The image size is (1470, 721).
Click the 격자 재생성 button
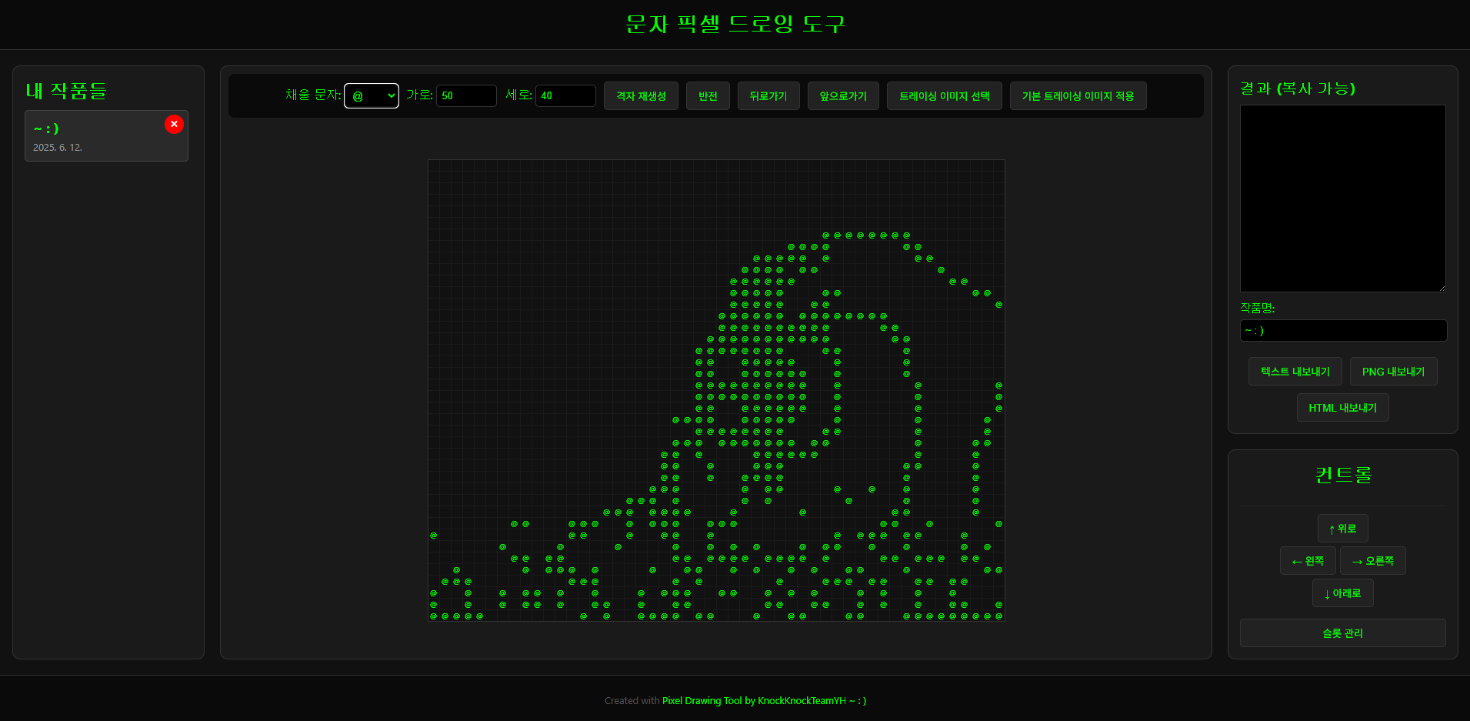click(641, 96)
